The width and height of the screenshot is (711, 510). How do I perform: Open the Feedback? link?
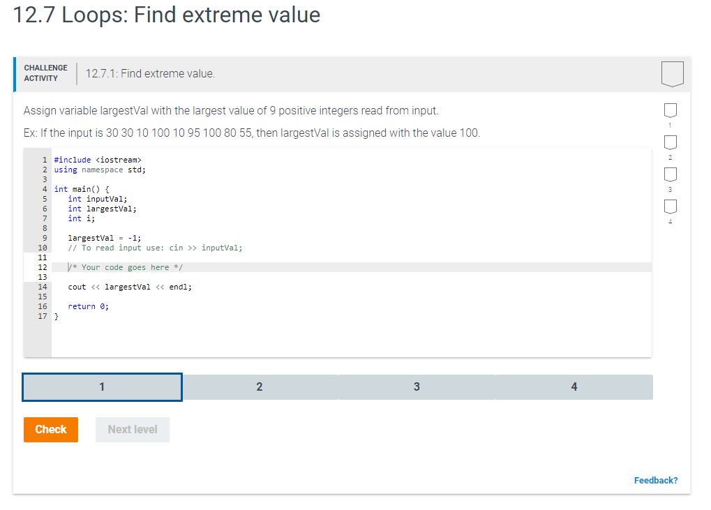[x=655, y=480]
